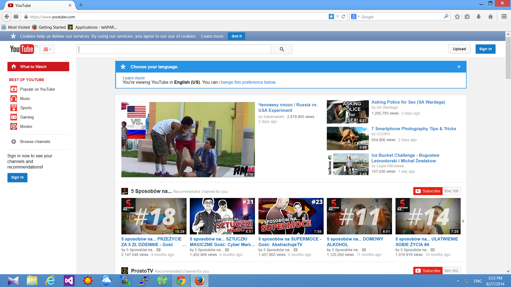Open Applications - tehPAR bookmark

(x=92, y=27)
